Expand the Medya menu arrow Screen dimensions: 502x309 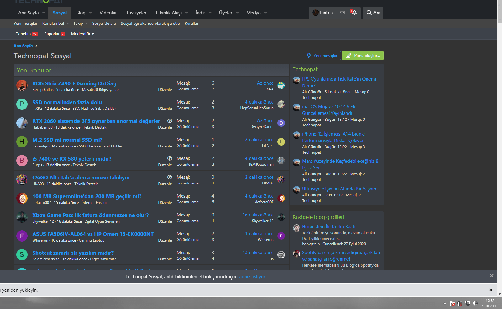point(266,13)
